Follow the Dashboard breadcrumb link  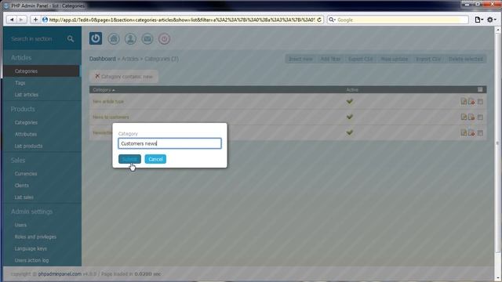[x=103, y=59]
